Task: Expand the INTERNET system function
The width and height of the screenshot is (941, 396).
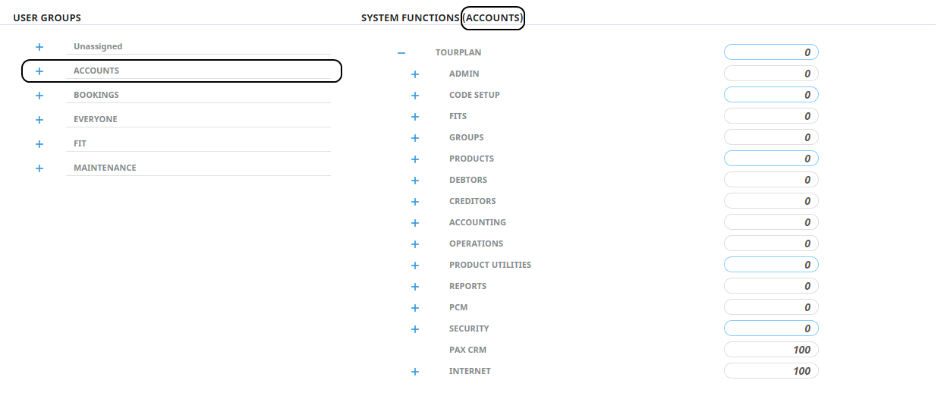Action: [415, 372]
